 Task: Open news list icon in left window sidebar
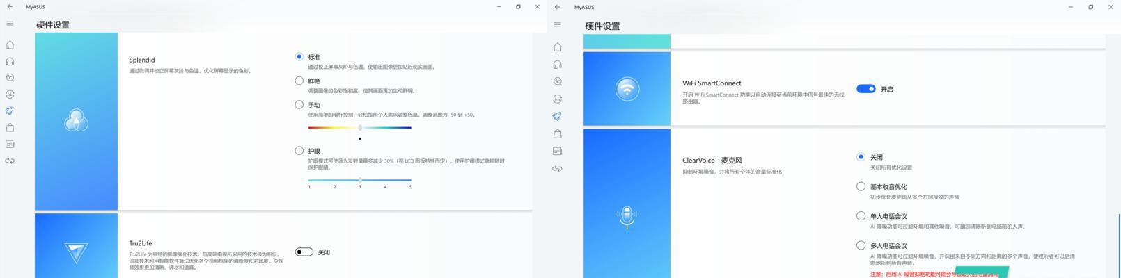point(10,144)
